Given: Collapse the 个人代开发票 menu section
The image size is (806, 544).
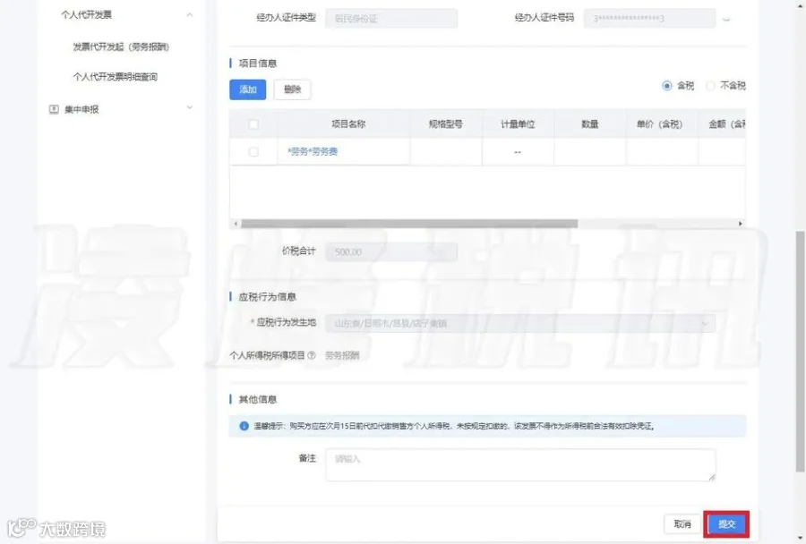Looking at the screenshot, I should [x=190, y=15].
